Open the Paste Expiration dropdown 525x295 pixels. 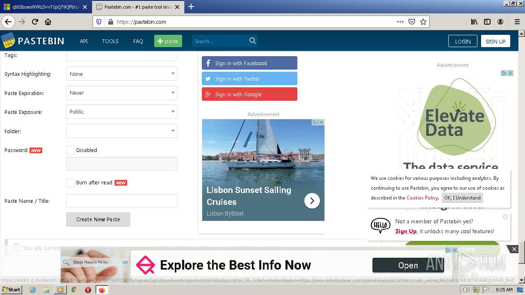[122, 93]
